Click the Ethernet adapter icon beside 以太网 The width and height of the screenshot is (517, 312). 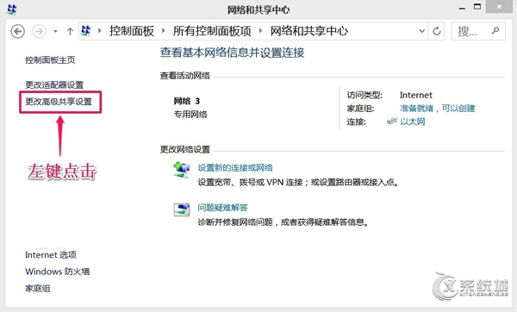(392, 122)
